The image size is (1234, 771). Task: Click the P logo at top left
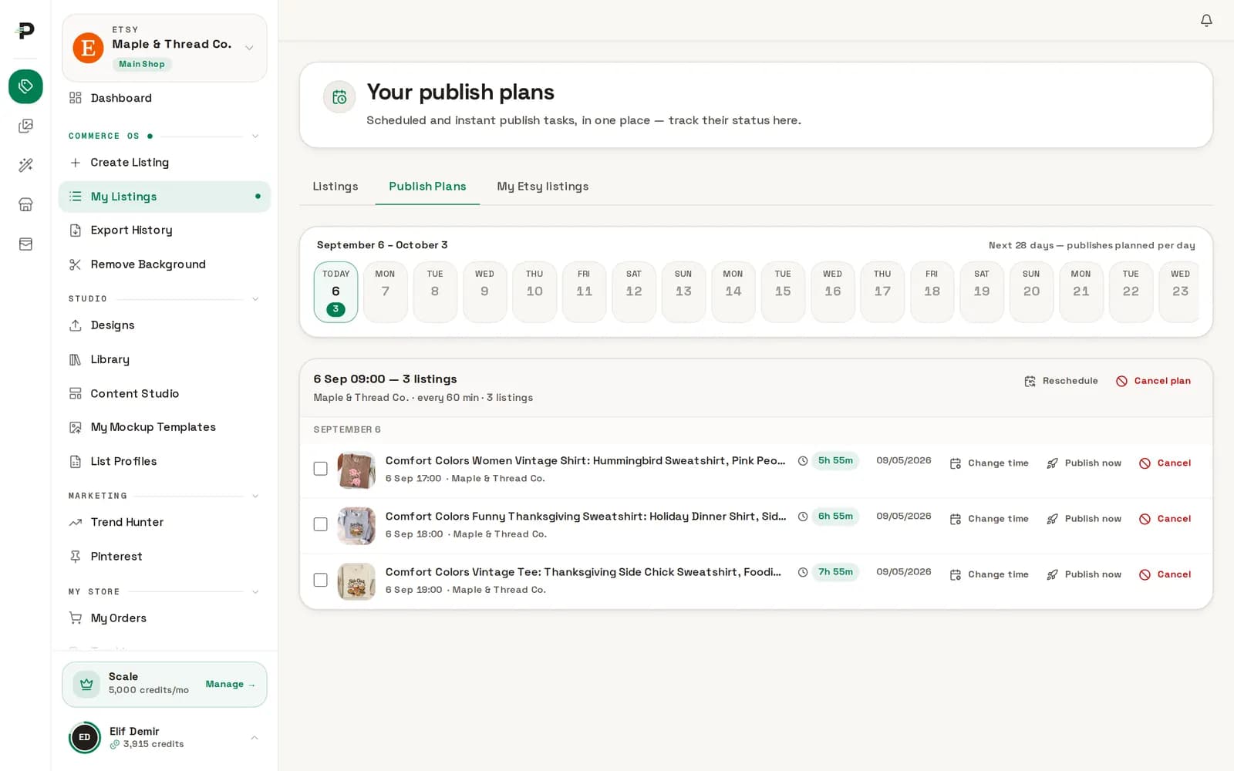click(x=25, y=31)
